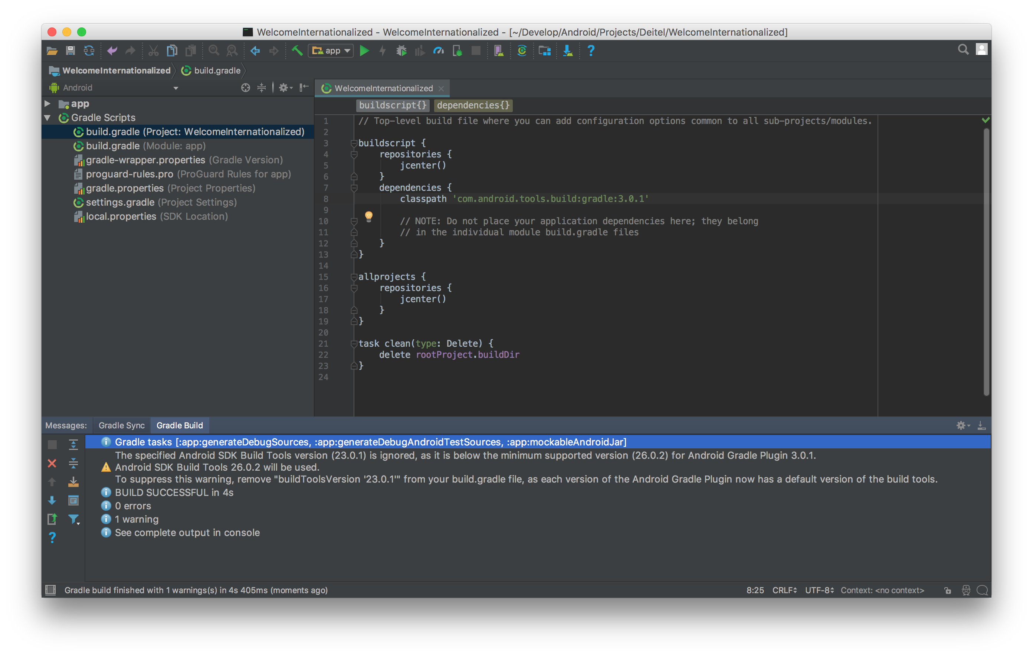The width and height of the screenshot is (1033, 657).
Task: Click the Open folder toolbar icon
Action: pos(52,51)
